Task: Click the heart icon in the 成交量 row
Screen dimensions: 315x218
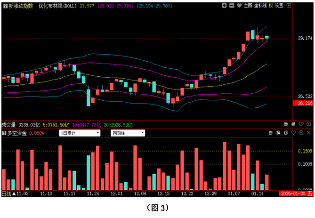Action: click(301, 125)
